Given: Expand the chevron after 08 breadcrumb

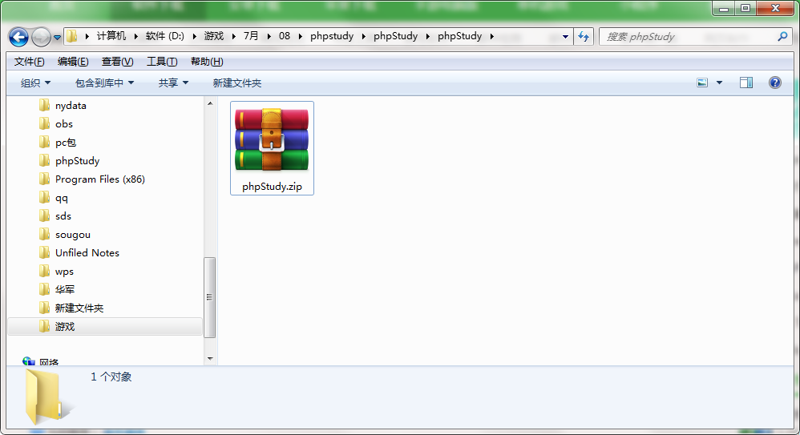Looking at the screenshot, I should click(x=300, y=36).
